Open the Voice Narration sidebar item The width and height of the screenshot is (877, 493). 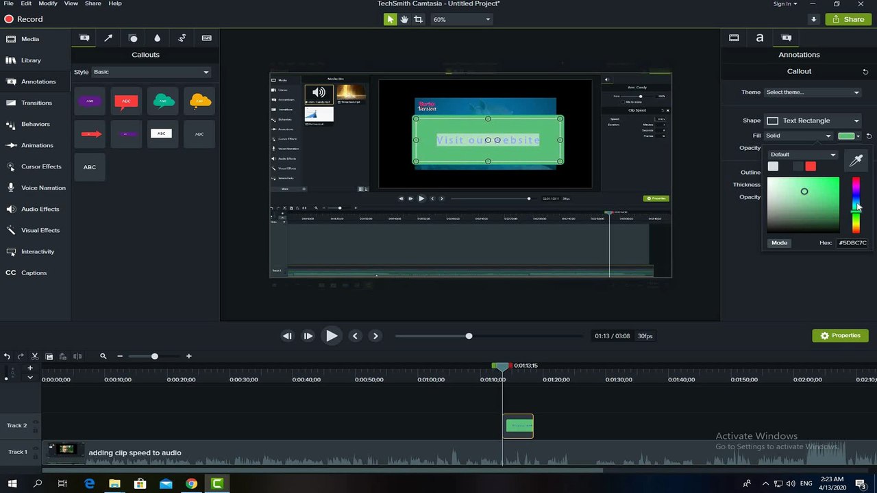tap(35, 188)
